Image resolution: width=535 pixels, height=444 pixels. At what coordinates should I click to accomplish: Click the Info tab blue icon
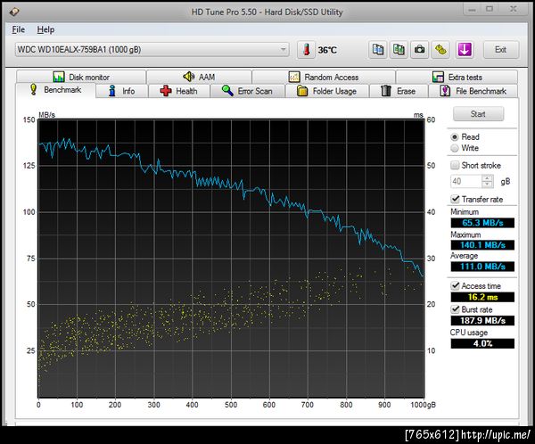112,91
